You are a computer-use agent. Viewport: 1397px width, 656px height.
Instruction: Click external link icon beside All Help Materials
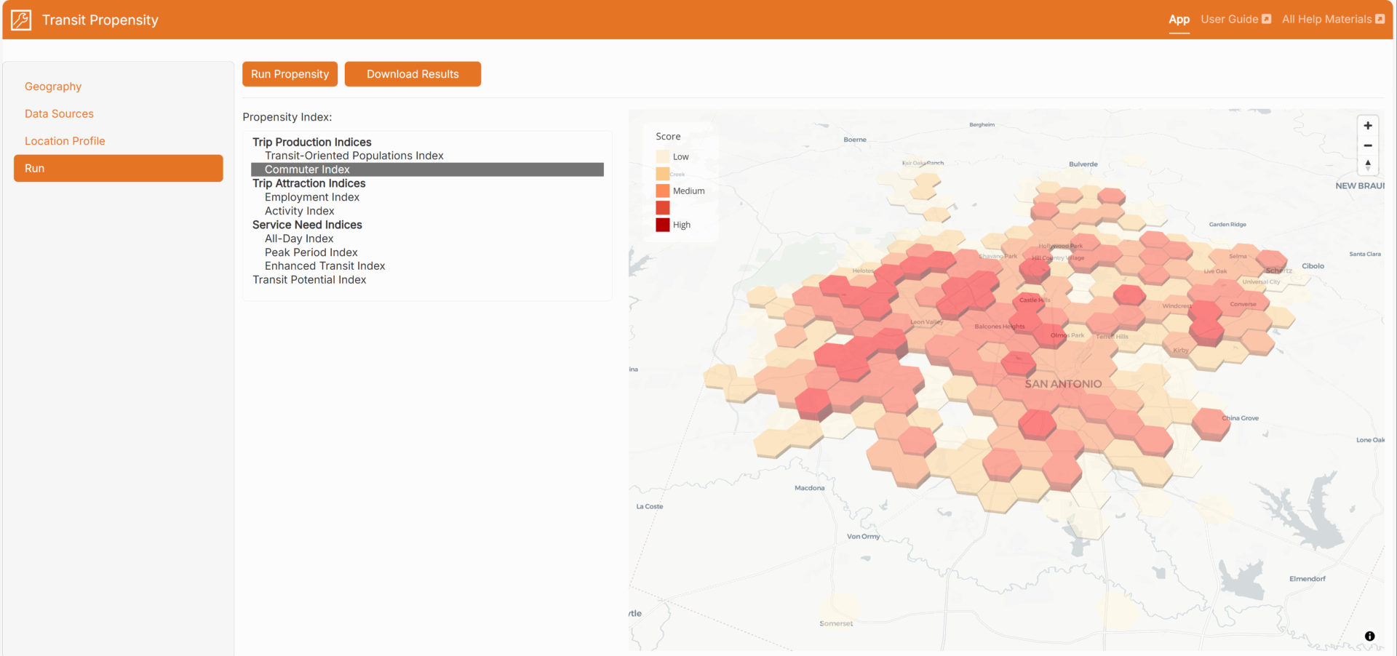pos(1380,19)
